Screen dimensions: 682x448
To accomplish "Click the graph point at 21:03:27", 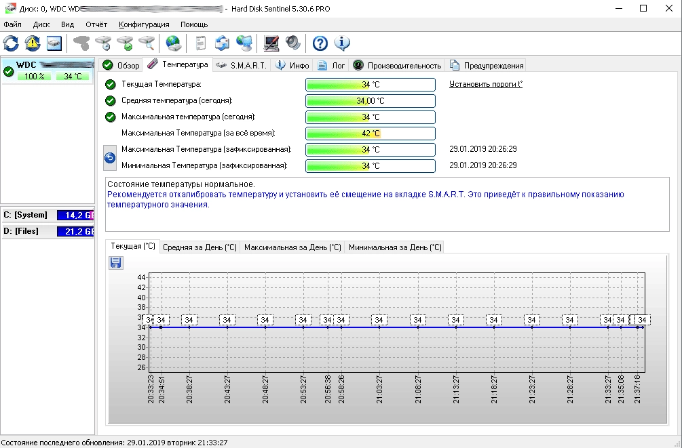I will 379,327.
